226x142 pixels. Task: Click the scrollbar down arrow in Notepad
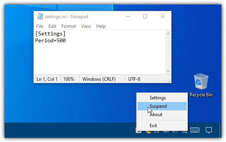168,71
